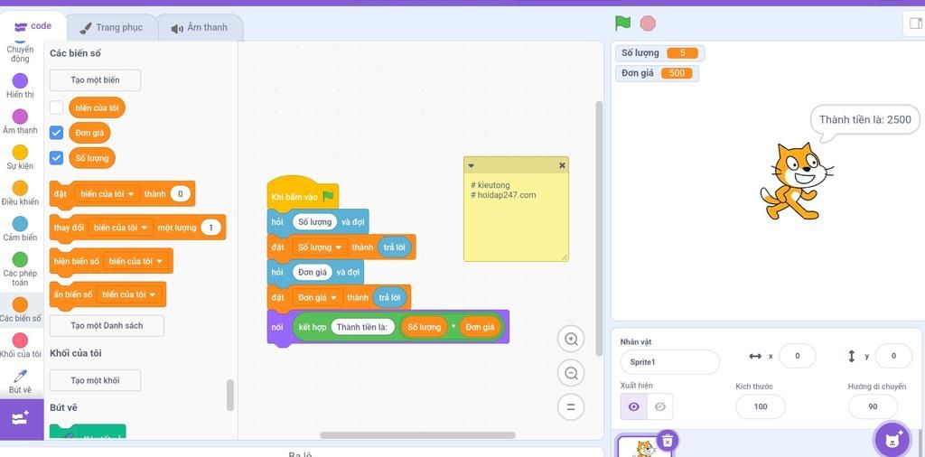Image resolution: width=925 pixels, height=457 pixels.
Task: Open the Các phép toán blocks category
Action: click(x=20, y=269)
